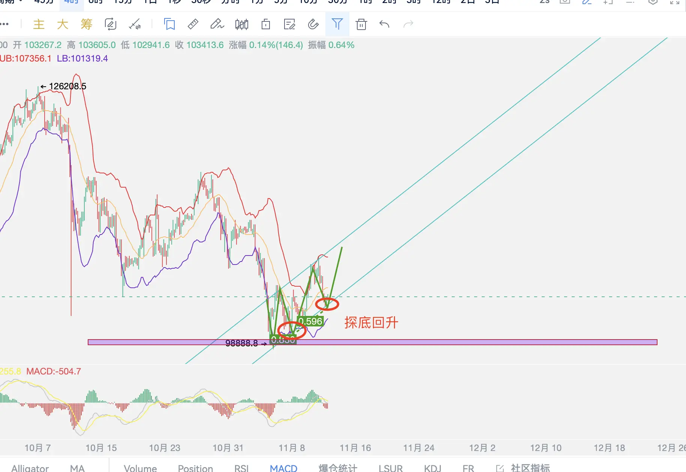Select the active MACD indicator tab
This screenshot has height=472, width=686.
pos(283,468)
